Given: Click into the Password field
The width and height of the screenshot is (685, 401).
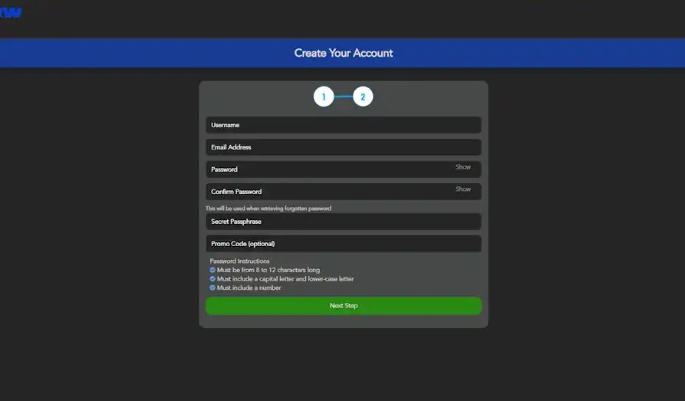Looking at the screenshot, I should click(344, 169).
